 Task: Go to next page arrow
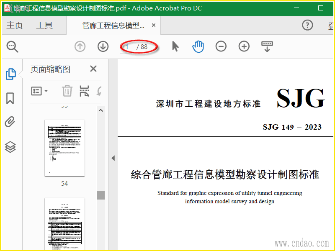tap(103, 46)
